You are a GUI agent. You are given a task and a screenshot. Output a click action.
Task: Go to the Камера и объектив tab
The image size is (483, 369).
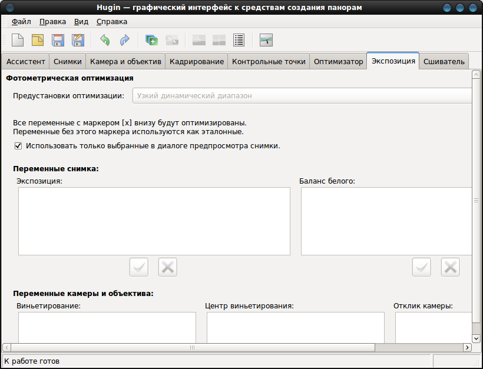click(x=125, y=62)
